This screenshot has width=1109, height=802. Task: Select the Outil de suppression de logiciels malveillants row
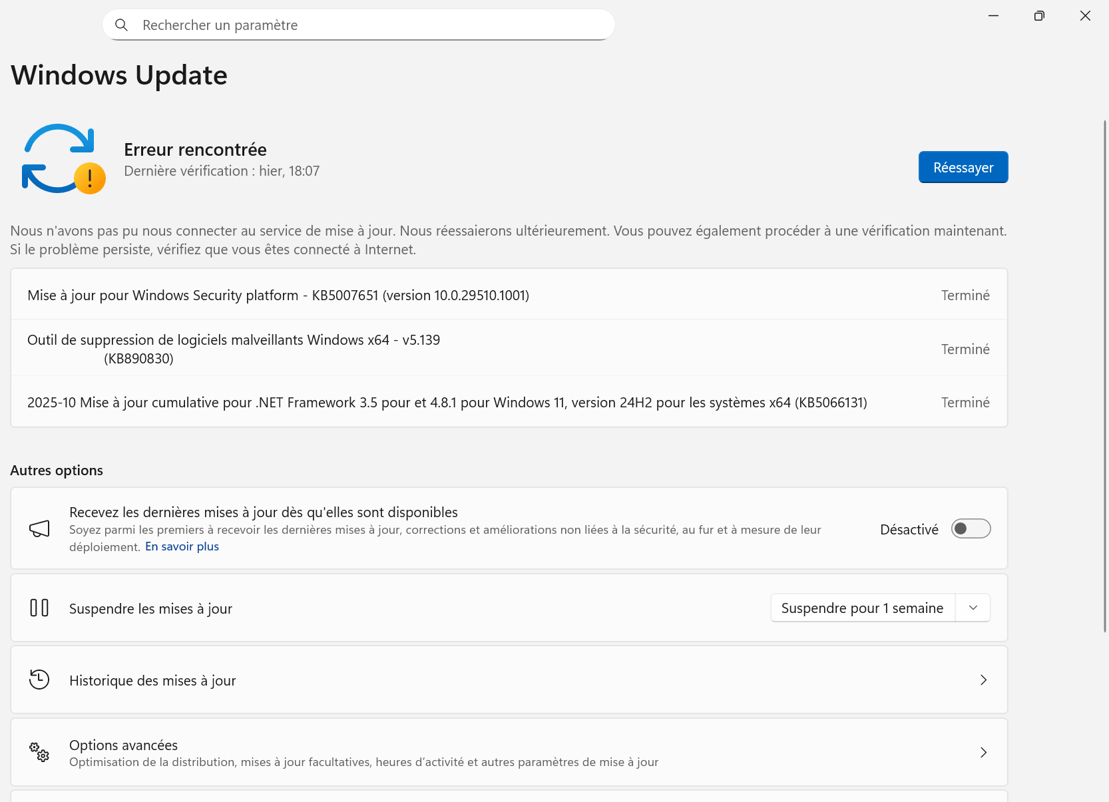coord(509,349)
